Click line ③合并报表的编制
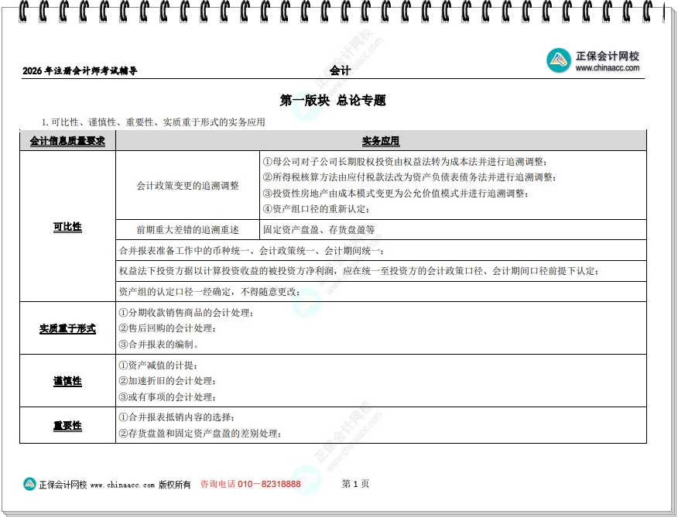This screenshot has width=678, height=518. coord(159,344)
